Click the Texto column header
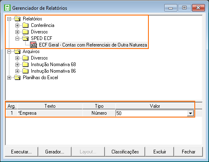This screenshot has height=162, width=209. click(x=50, y=106)
